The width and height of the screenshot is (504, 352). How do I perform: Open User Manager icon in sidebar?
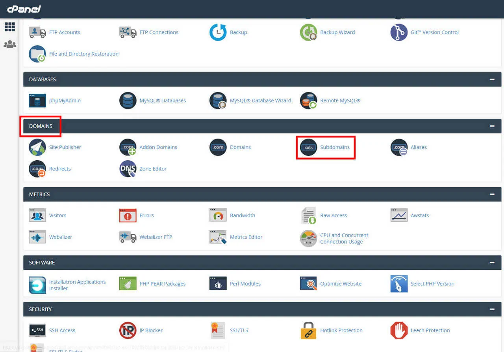click(10, 44)
